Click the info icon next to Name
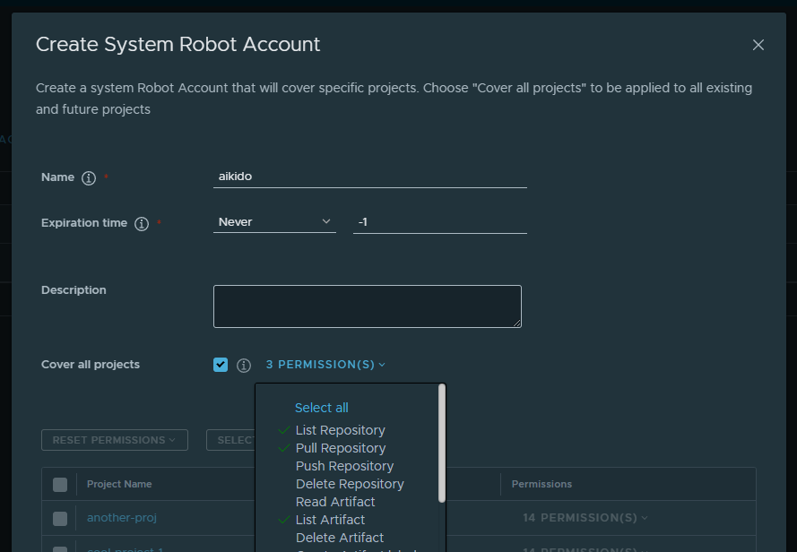This screenshot has width=797, height=552. pos(89,178)
